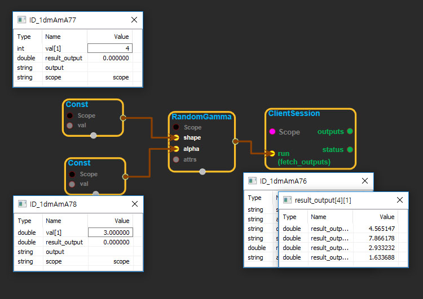The image size is (423, 299).
Task: Click the Value column header in ID_1dmAmA77
Action: coord(121,37)
